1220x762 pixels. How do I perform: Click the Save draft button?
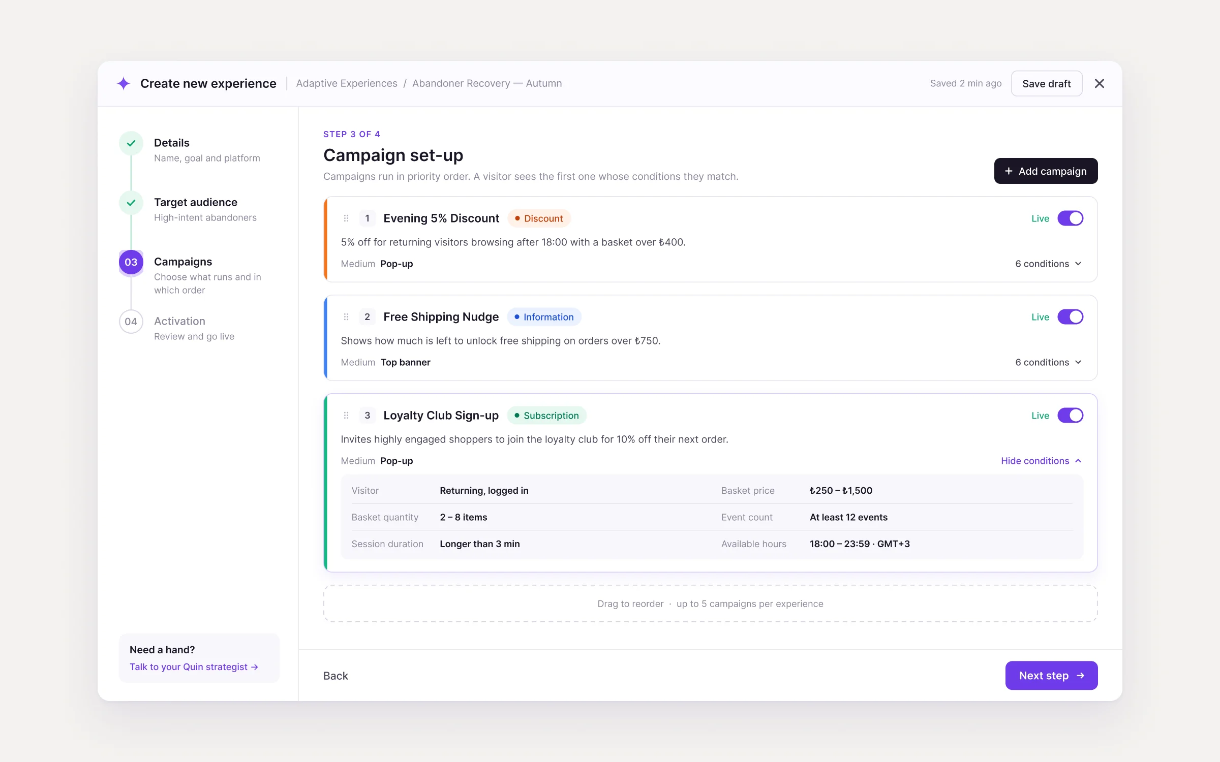[1047, 83]
